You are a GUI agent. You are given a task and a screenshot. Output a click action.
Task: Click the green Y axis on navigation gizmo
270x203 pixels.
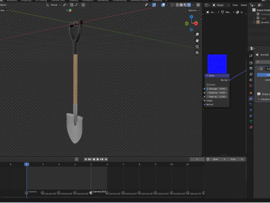click(x=187, y=24)
